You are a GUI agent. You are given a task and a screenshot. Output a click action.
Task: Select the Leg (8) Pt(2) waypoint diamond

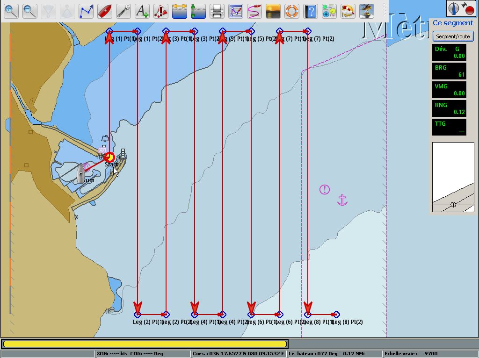tap(336, 315)
